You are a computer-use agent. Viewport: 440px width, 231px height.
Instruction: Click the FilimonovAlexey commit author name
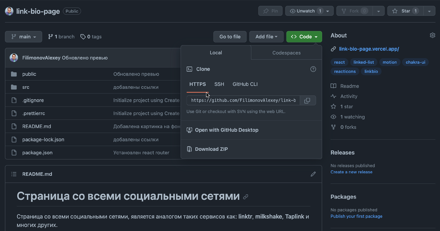[x=41, y=58]
